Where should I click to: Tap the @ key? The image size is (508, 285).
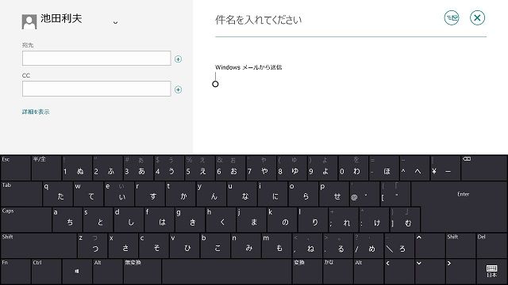pos(364,193)
